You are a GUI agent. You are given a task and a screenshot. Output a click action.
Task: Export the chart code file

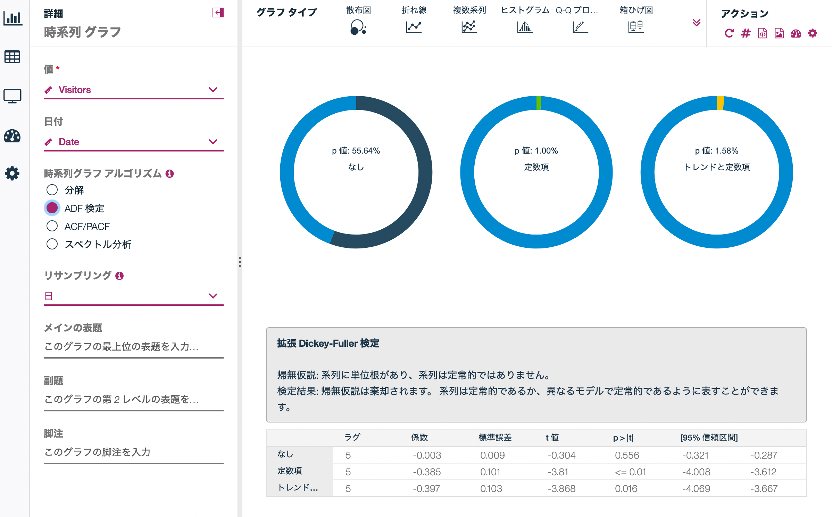(763, 34)
